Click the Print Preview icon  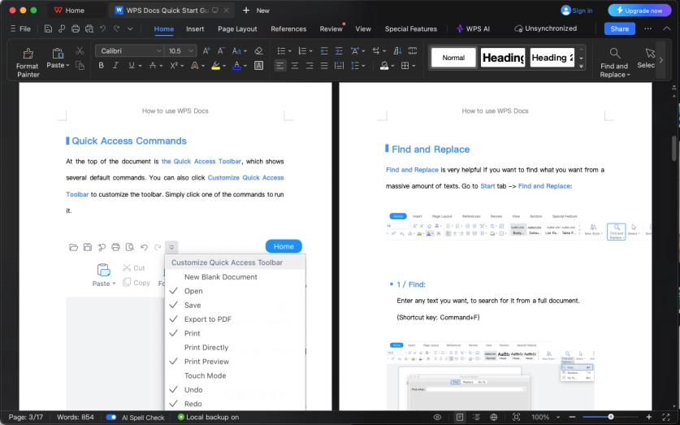click(89, 28)
